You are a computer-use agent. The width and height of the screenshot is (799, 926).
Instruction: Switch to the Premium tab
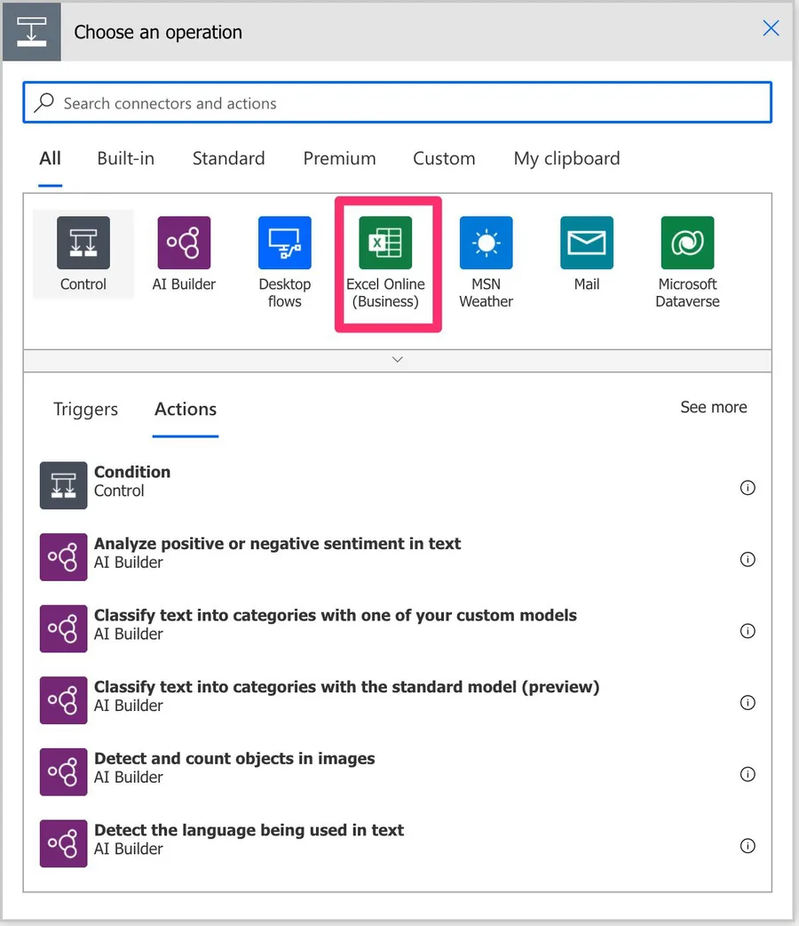339,159
